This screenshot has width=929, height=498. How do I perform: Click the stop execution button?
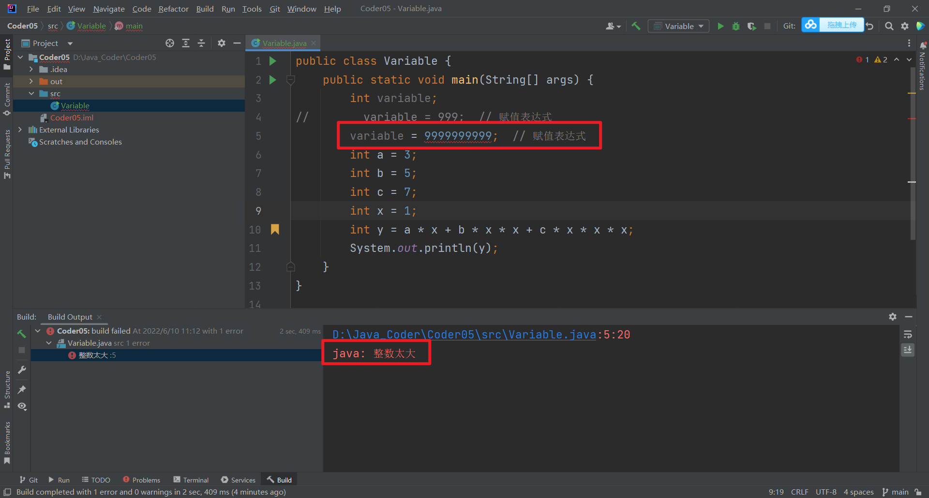tap(767, 26)
